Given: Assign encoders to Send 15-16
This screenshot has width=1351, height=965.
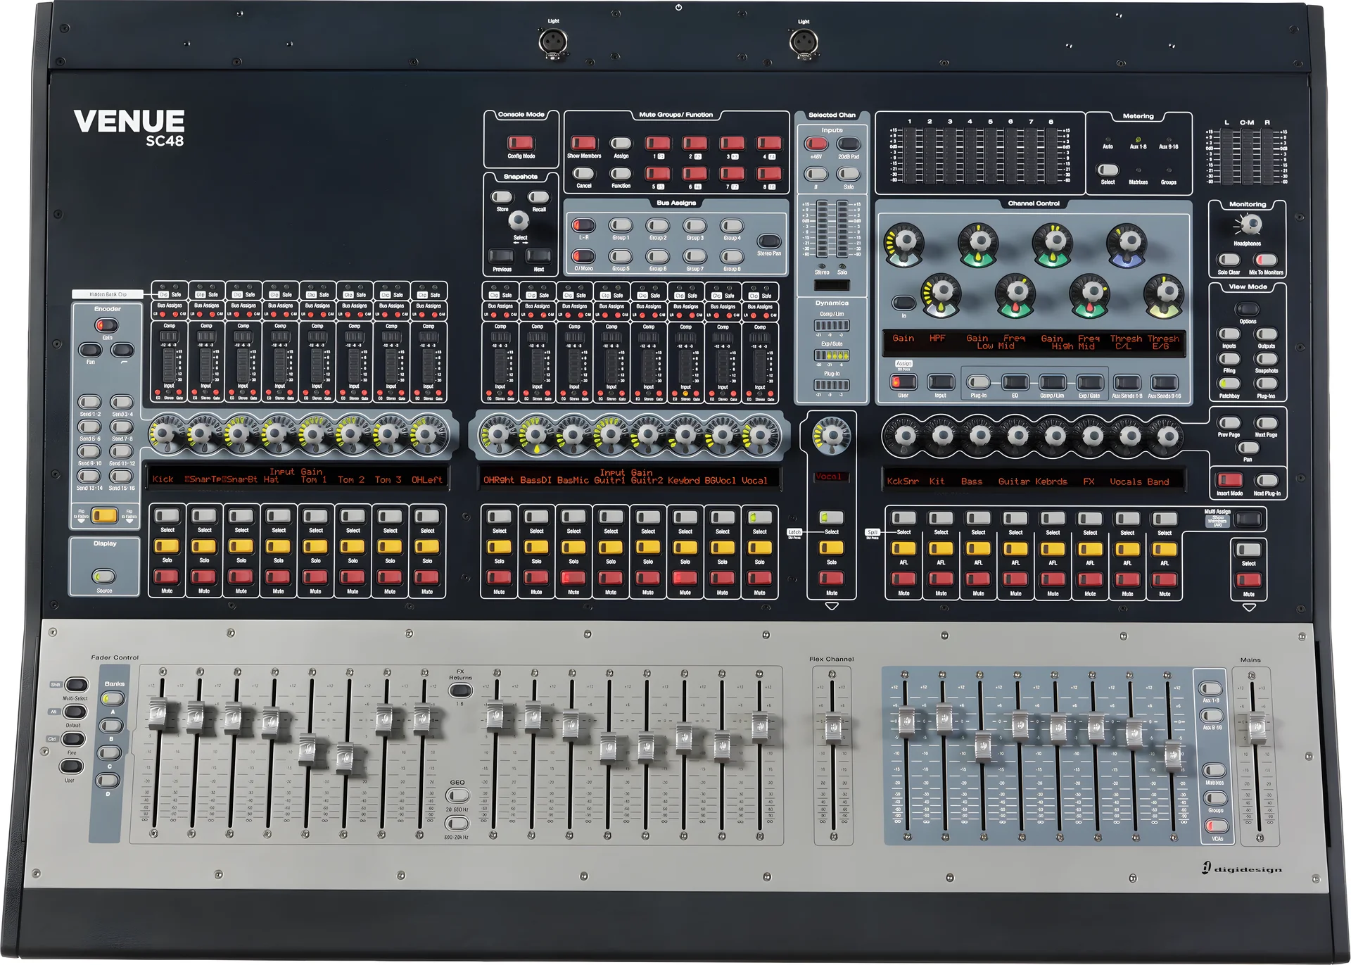Looking at the screenshot, I should coord(122,476).
